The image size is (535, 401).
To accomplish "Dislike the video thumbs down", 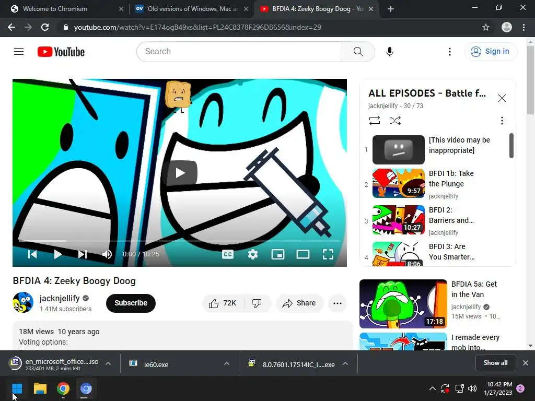I will point(257,303).
